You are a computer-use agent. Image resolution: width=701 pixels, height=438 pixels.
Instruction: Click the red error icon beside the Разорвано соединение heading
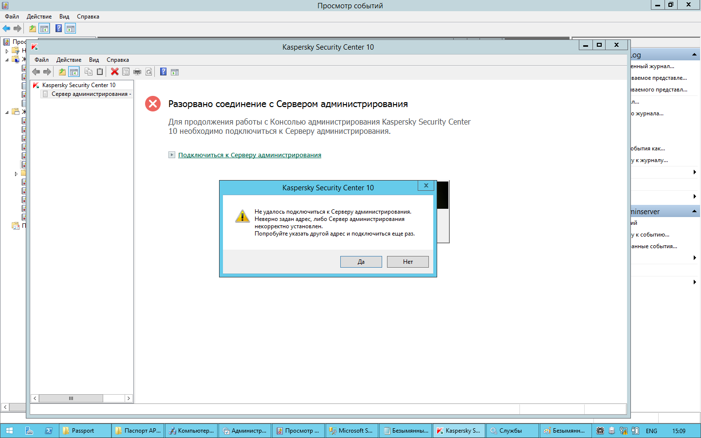click(153, 104)
